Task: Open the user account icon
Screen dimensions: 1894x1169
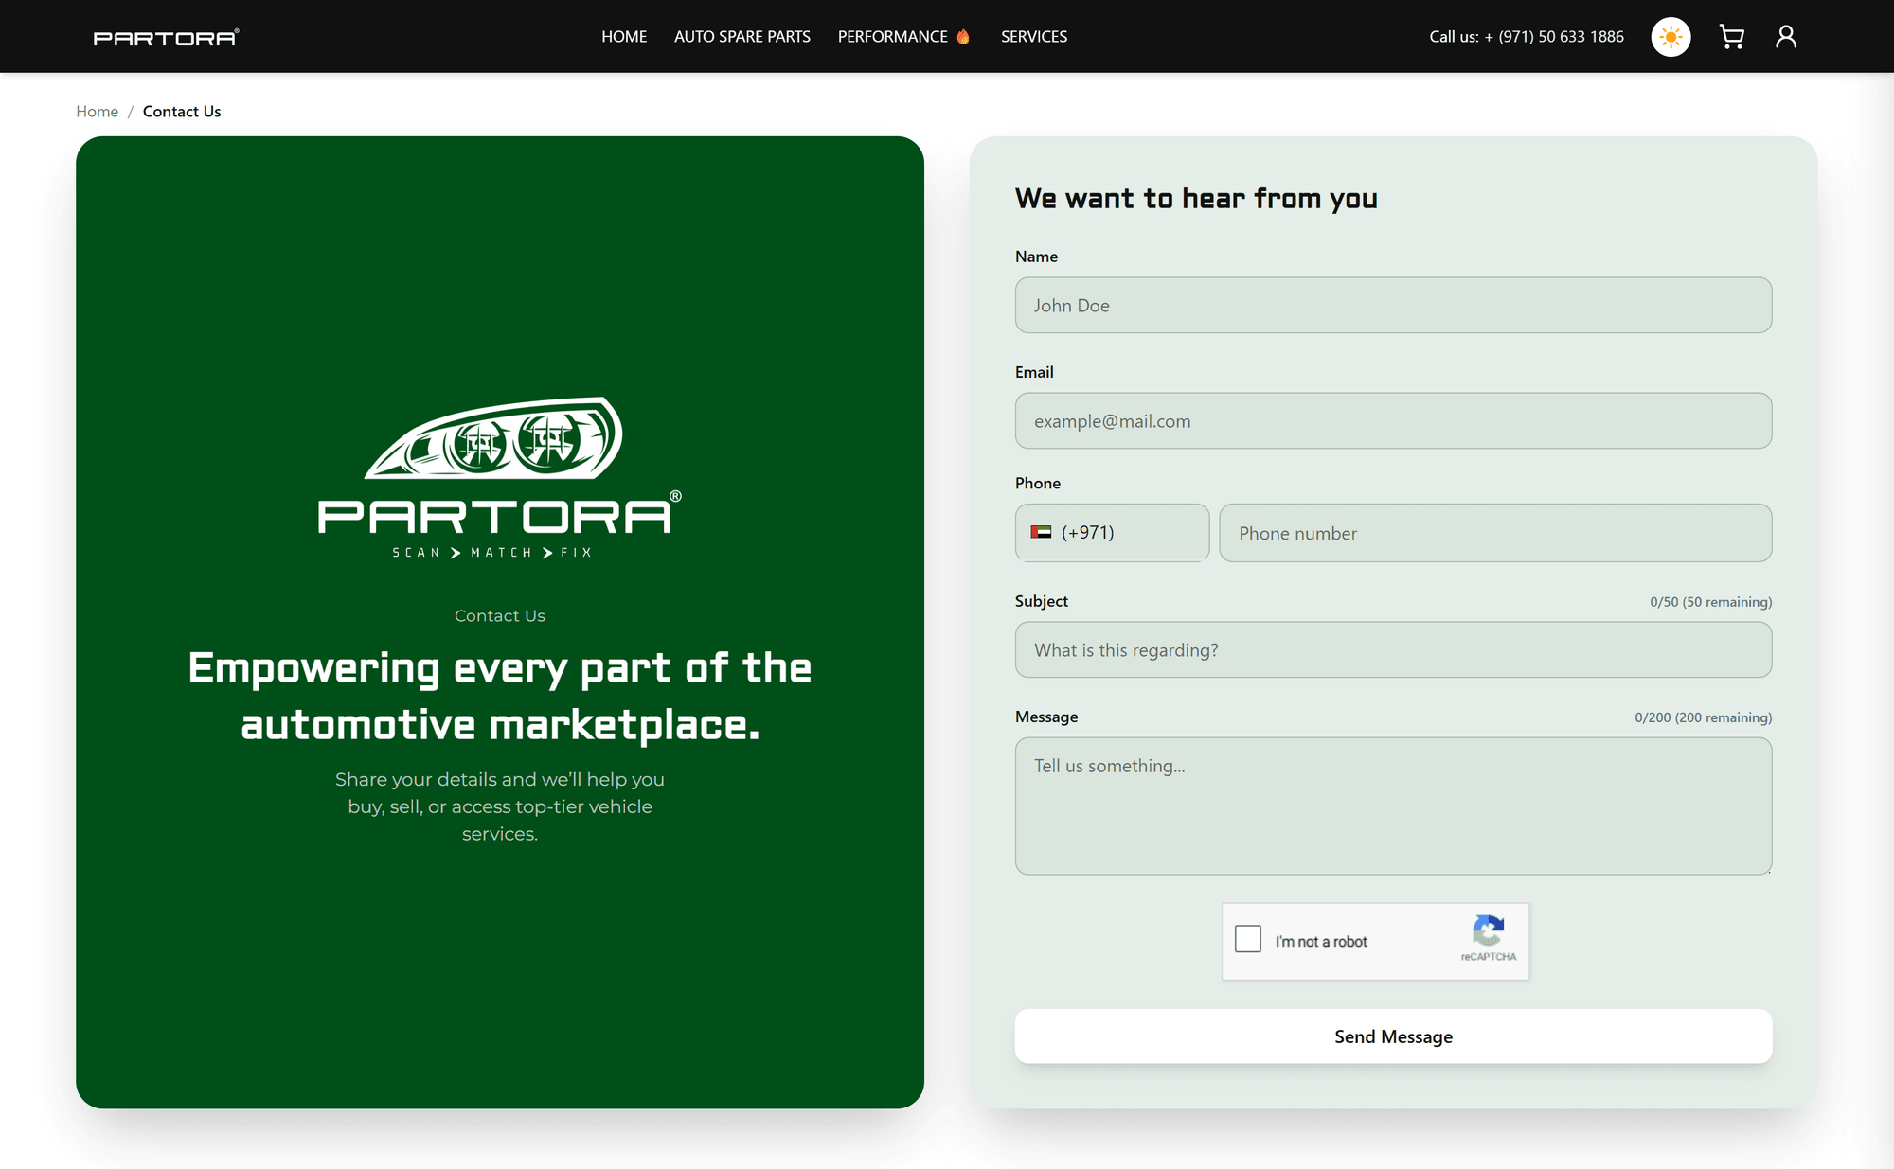Action: 1786,37
